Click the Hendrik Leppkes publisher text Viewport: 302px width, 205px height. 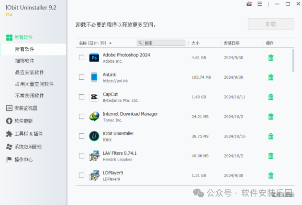coord(117,160)
